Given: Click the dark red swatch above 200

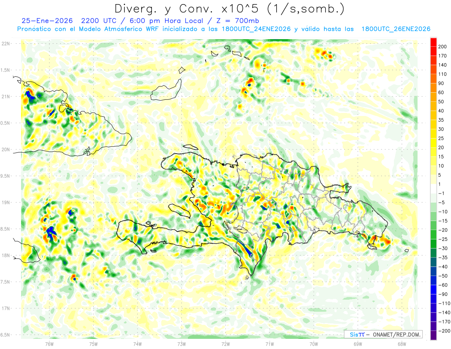Looking at the screenshot, I should tap(433, 42).
